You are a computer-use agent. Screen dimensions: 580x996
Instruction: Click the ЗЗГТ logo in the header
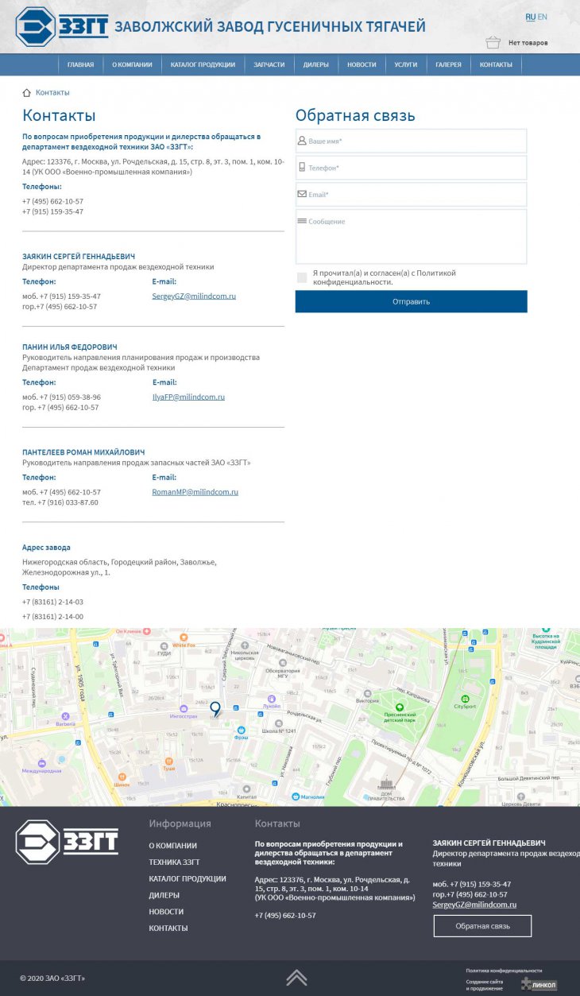[x=62, y=26]
